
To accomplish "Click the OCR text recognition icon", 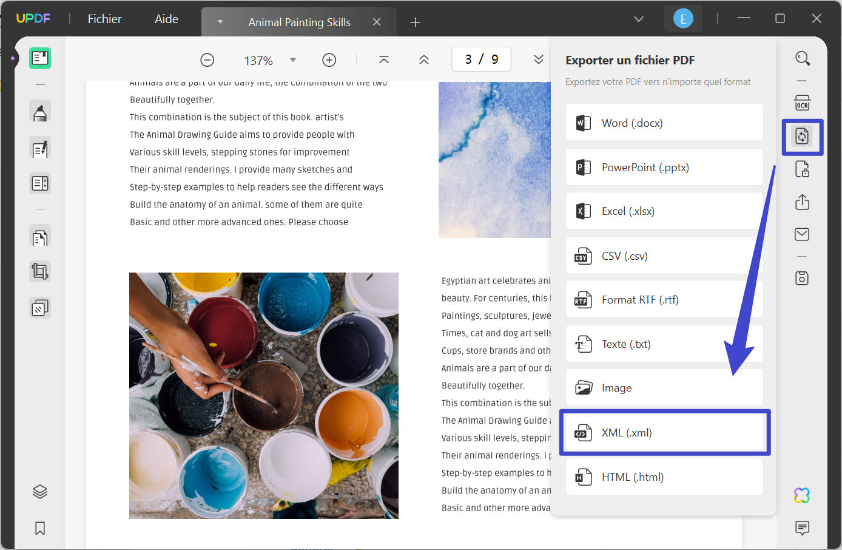I will (802, 103).
